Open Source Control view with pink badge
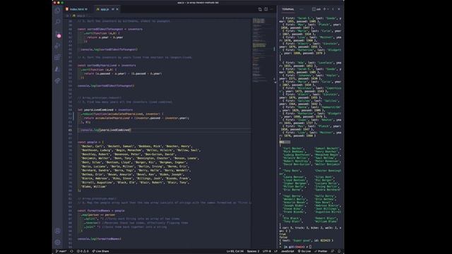The height and width of the screenshot is (254, 452). tap(58, 35)
